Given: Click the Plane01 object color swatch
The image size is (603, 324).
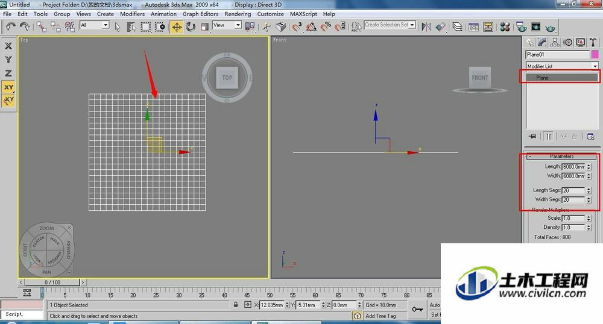Looking at the screenshot, I should pos(595,55).
